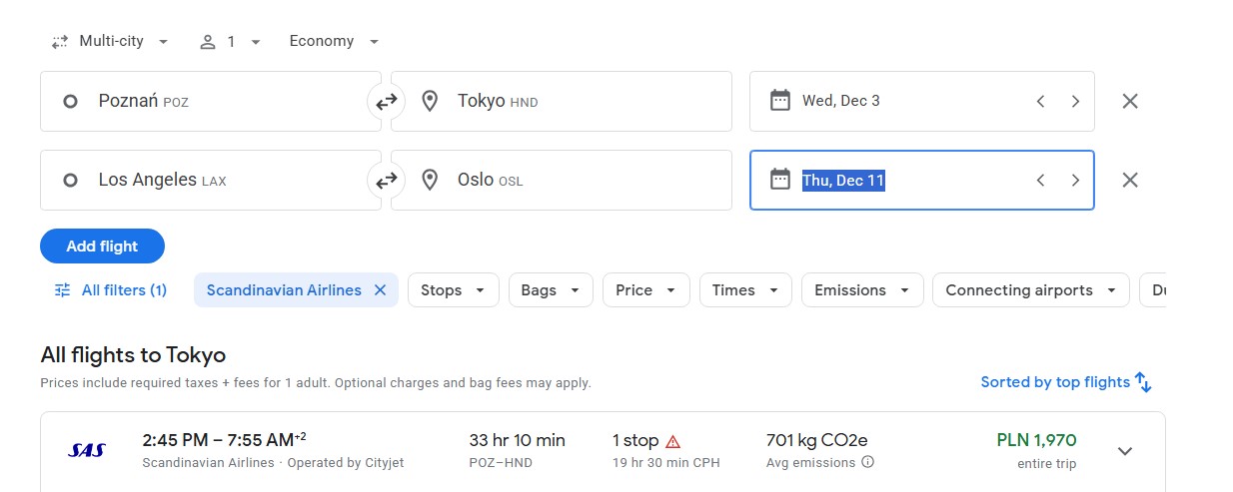Go to previous day for Wed, Dec 3

[x=1040, y=101]
